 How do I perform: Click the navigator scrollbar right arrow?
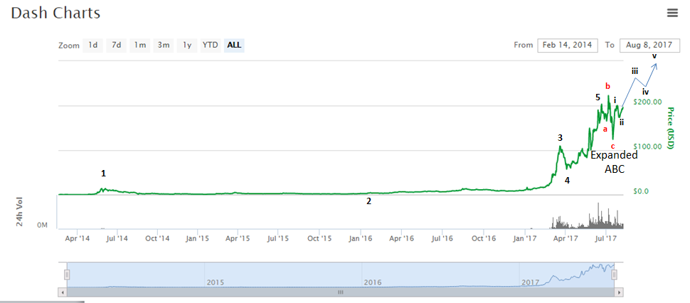pos(620,292)
